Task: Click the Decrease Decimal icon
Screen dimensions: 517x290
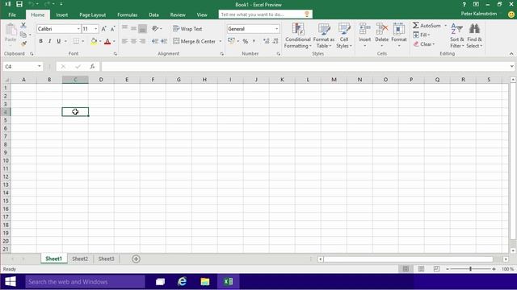Action: 275,41
